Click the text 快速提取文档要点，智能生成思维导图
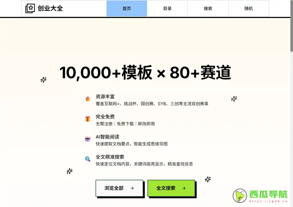This screenshot has height=207, width=293. tap(132, 144)
